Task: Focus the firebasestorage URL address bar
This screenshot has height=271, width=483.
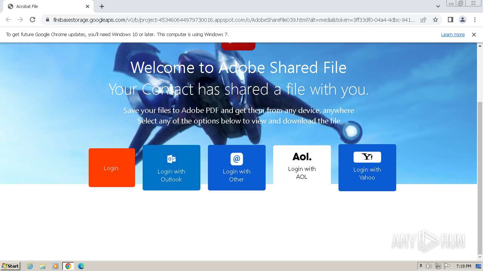Action: (x=234, y=20)
